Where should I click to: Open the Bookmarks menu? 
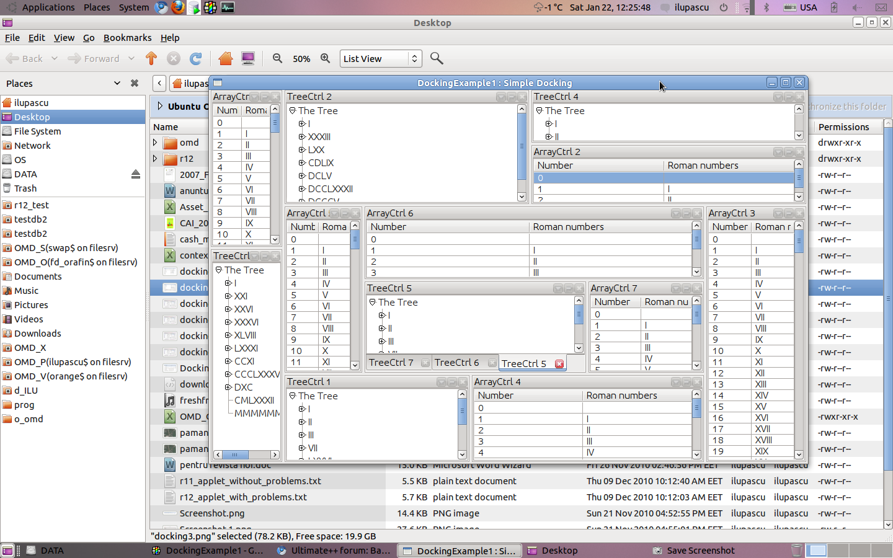[127, 38]
